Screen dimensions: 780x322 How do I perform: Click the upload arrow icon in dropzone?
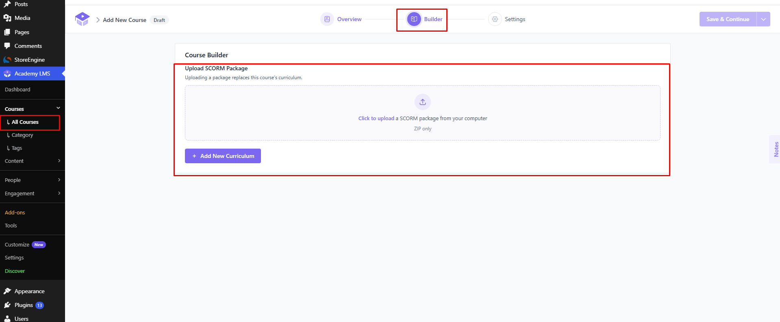pos(423,102)
